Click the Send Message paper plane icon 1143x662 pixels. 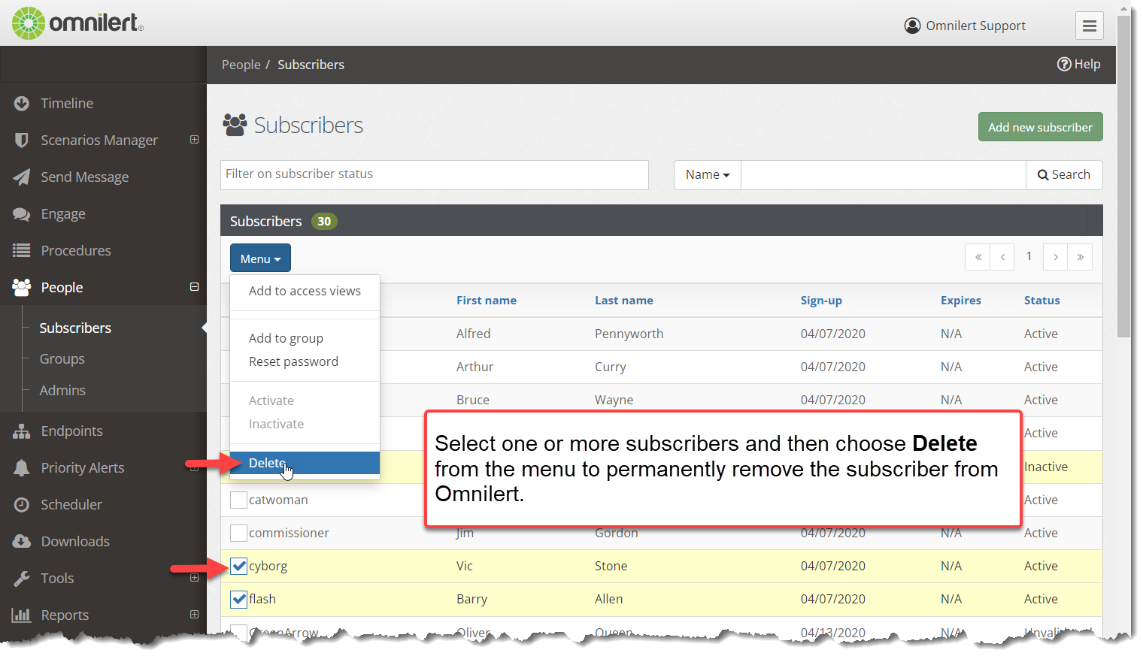22,177
